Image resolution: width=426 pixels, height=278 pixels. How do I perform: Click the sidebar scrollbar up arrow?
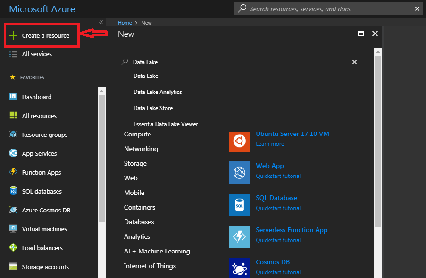point(101,91)
